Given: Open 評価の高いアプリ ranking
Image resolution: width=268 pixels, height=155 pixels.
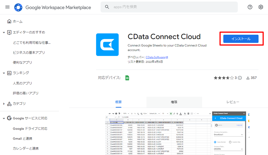Looking at the screenshot, I should tap(26, 93).
